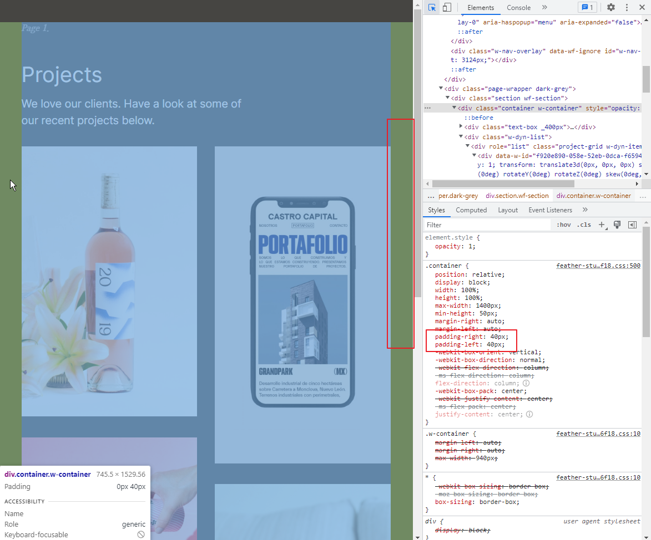The image size is (651, 540).
Task: Open the issues badge showing 1
Action: [588, 7]
